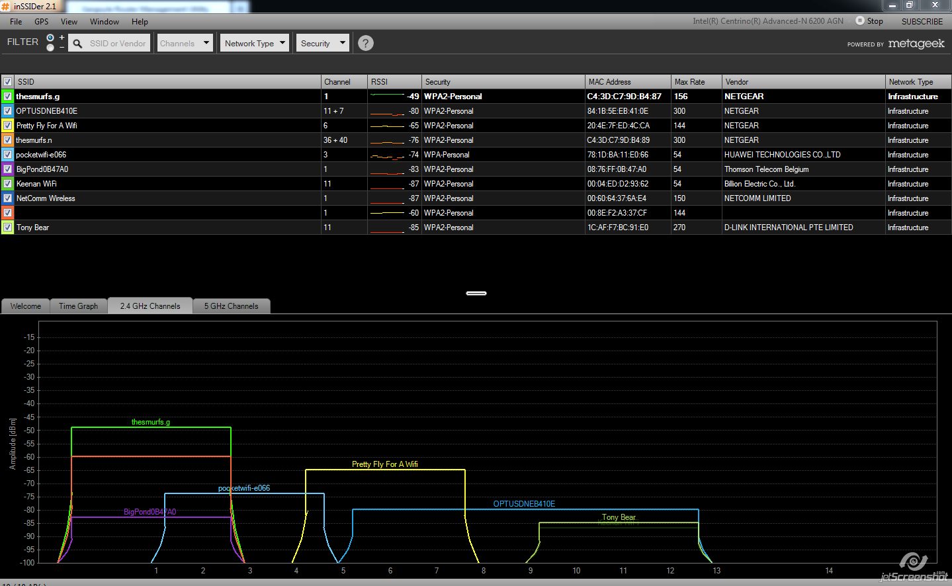Viewport: 952px width, 586px height.
Task: Open the SUBSCRIBE link
Action: click(922, 21)
